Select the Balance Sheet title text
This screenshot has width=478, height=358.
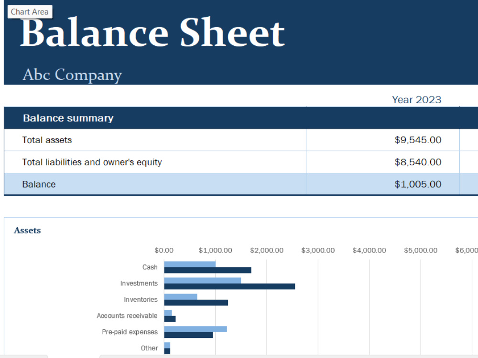(152, 32)
